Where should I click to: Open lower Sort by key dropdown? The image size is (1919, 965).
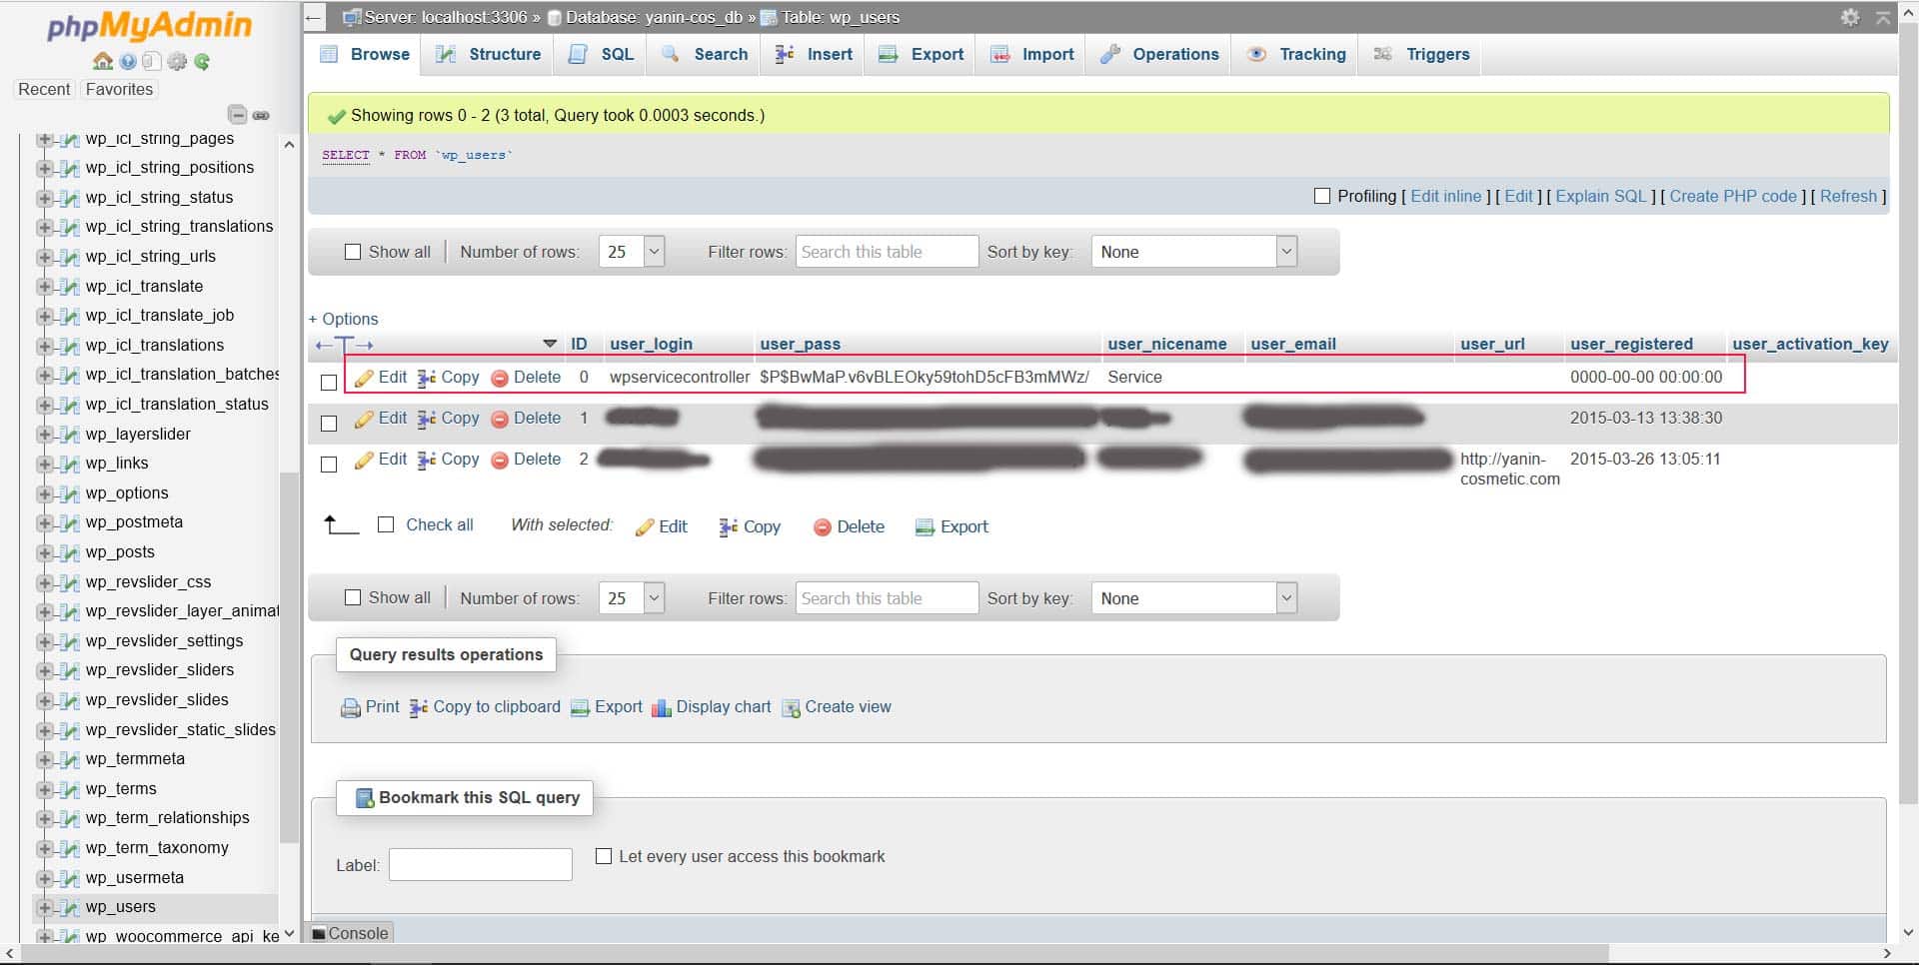(x=1194, y=598)
